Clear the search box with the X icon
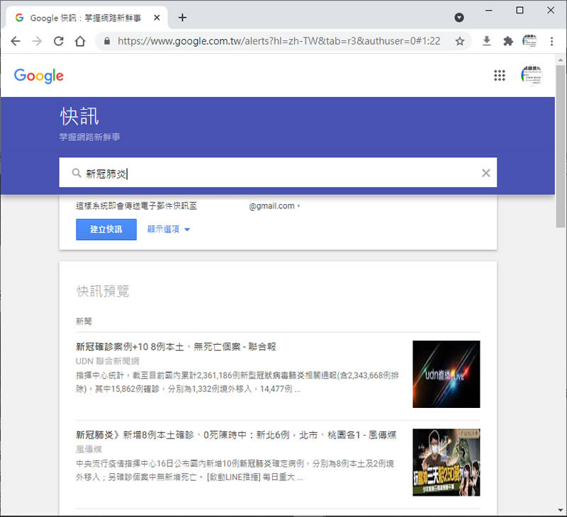 tap(486, 173)
